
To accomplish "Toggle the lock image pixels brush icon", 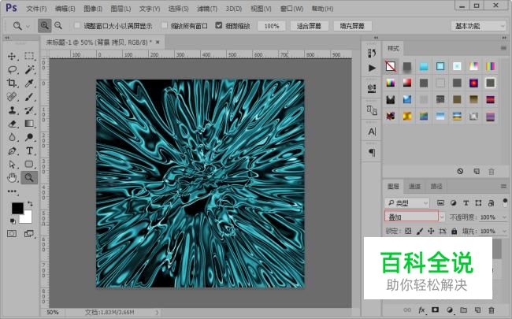I will click(420, 231).
